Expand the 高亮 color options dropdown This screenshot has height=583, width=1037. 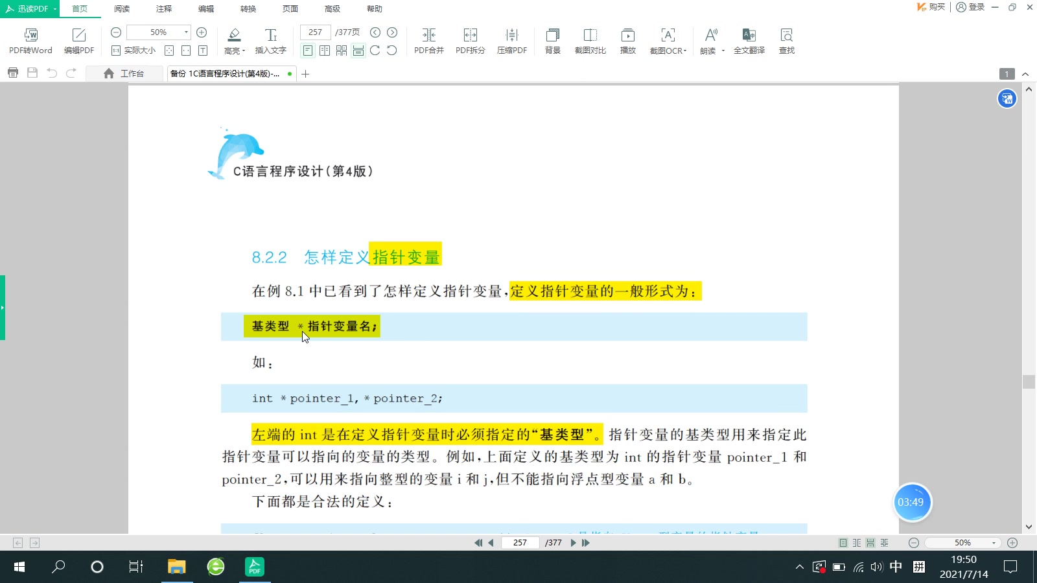click(x=244, y=49)
